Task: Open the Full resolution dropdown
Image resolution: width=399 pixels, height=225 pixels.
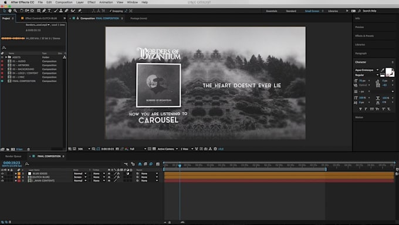Action: [x=138, y=149]
